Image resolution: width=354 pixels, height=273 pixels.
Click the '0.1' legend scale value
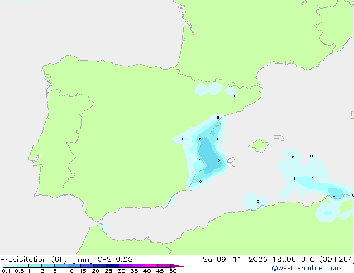(6, 271)
